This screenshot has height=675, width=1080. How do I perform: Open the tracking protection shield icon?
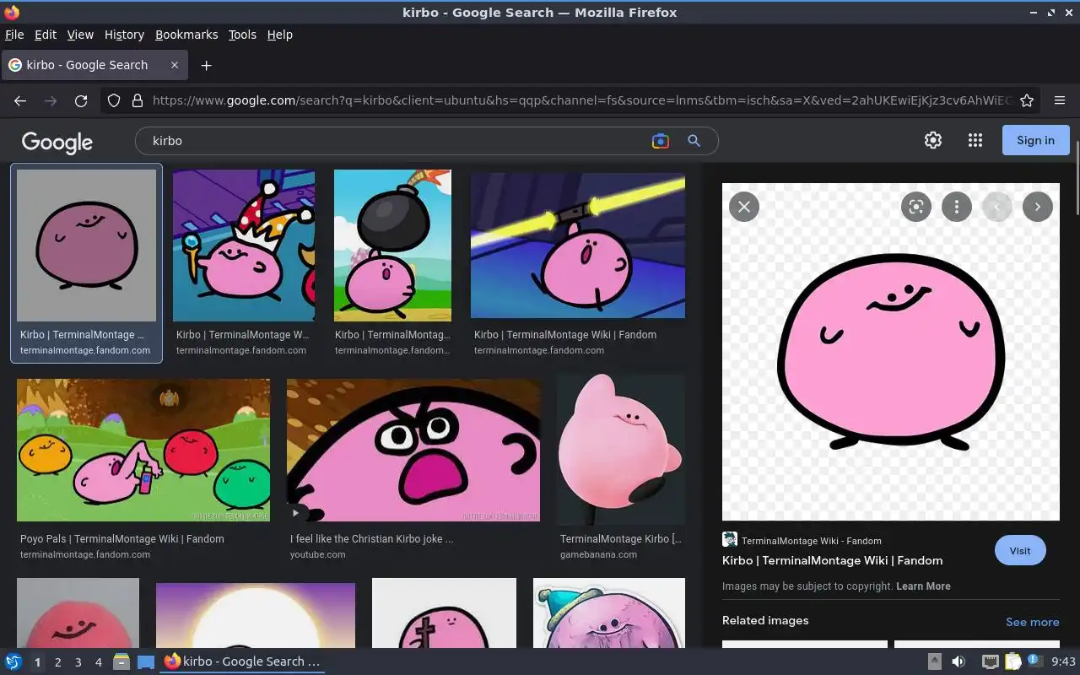114,100
